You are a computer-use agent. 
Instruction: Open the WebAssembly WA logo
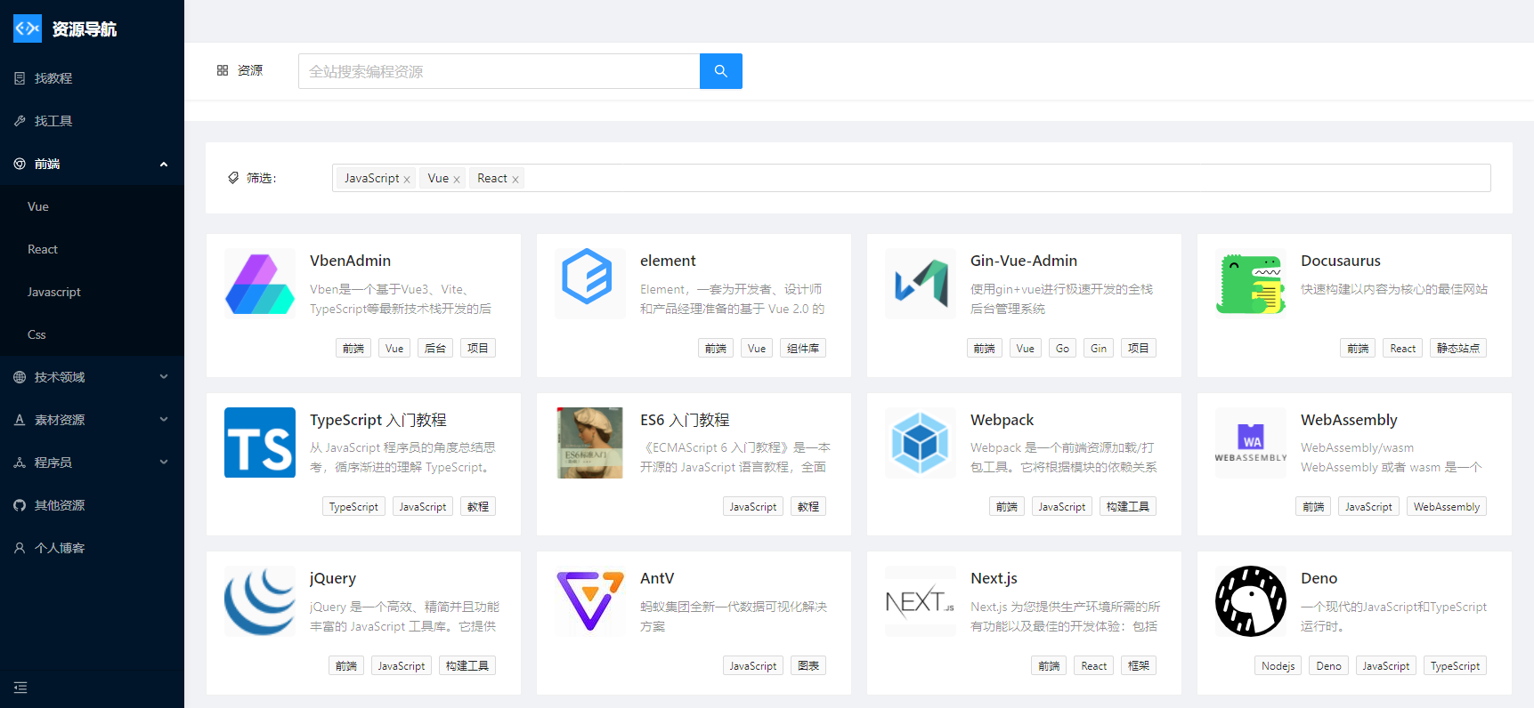pos(1251,443)
